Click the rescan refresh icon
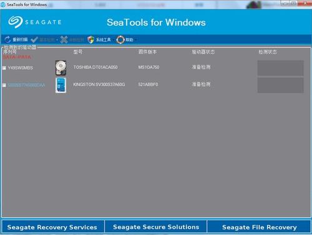312x235 pixels. click(x=7, y=39)
